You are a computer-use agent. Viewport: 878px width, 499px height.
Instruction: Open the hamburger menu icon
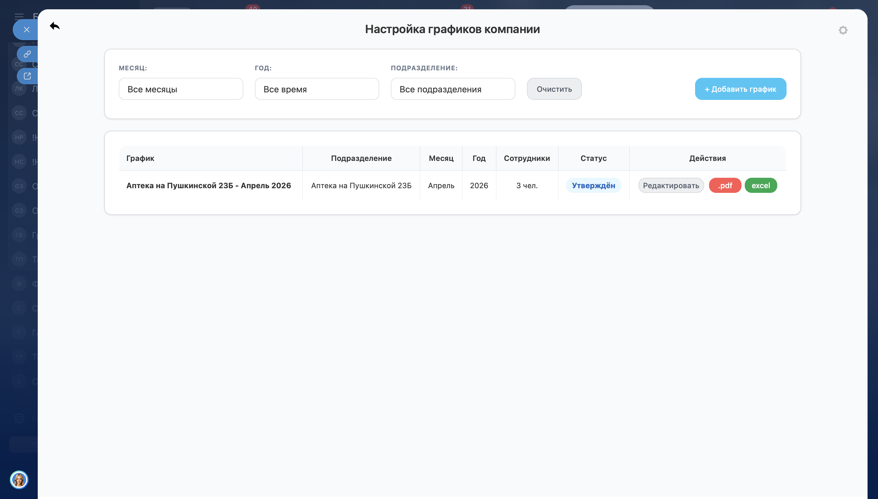[19, 16]
